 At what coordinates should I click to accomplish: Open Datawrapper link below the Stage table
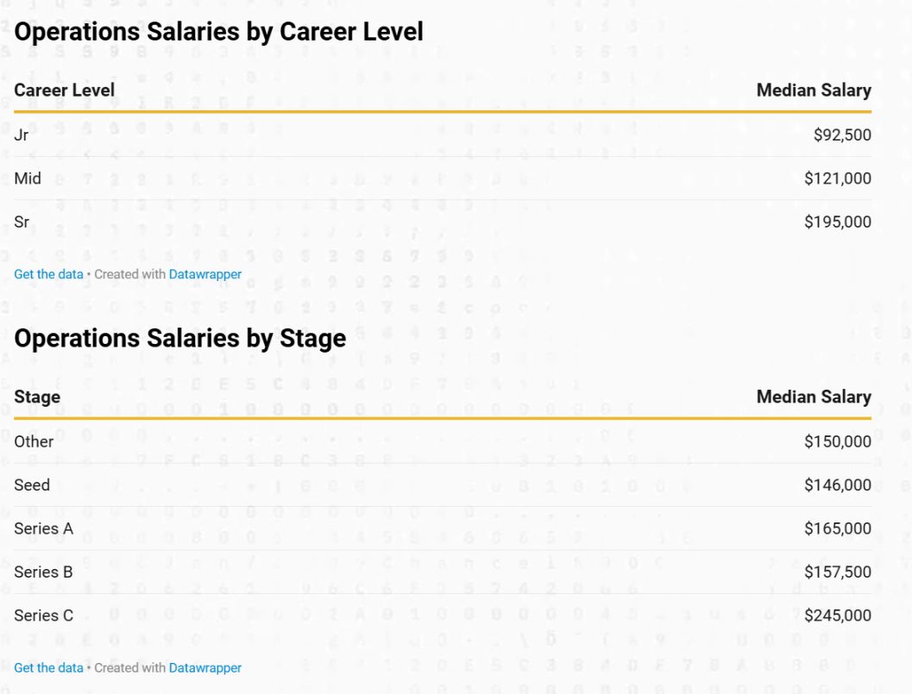click(204, 667)
